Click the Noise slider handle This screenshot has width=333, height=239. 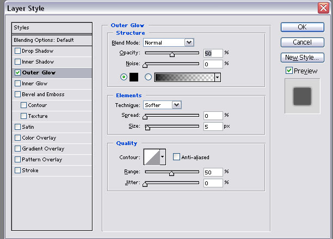pyautogui.click(x=145, y=65)
